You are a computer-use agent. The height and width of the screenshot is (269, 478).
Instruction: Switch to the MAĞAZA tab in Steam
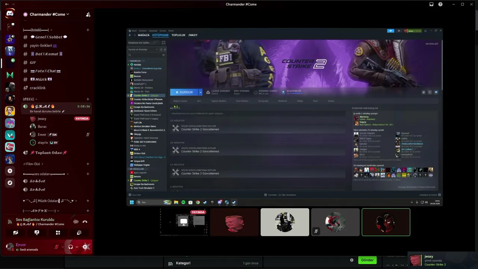pos(143,35)
